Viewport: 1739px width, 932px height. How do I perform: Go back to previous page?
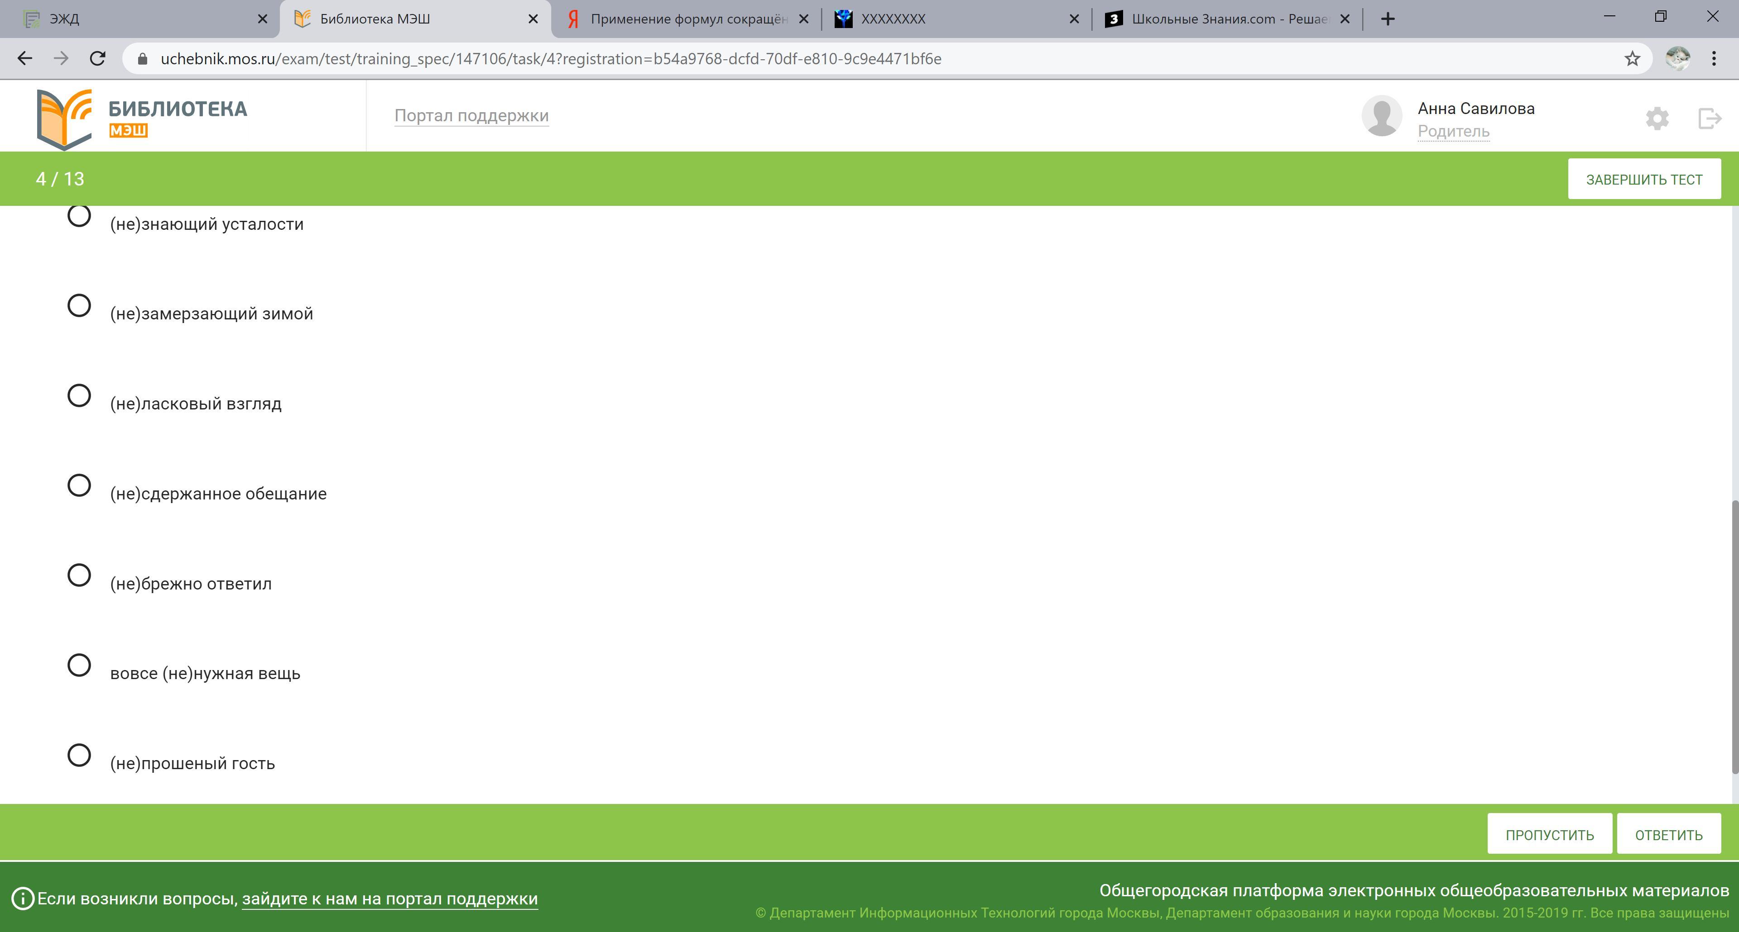click(25, 59)
